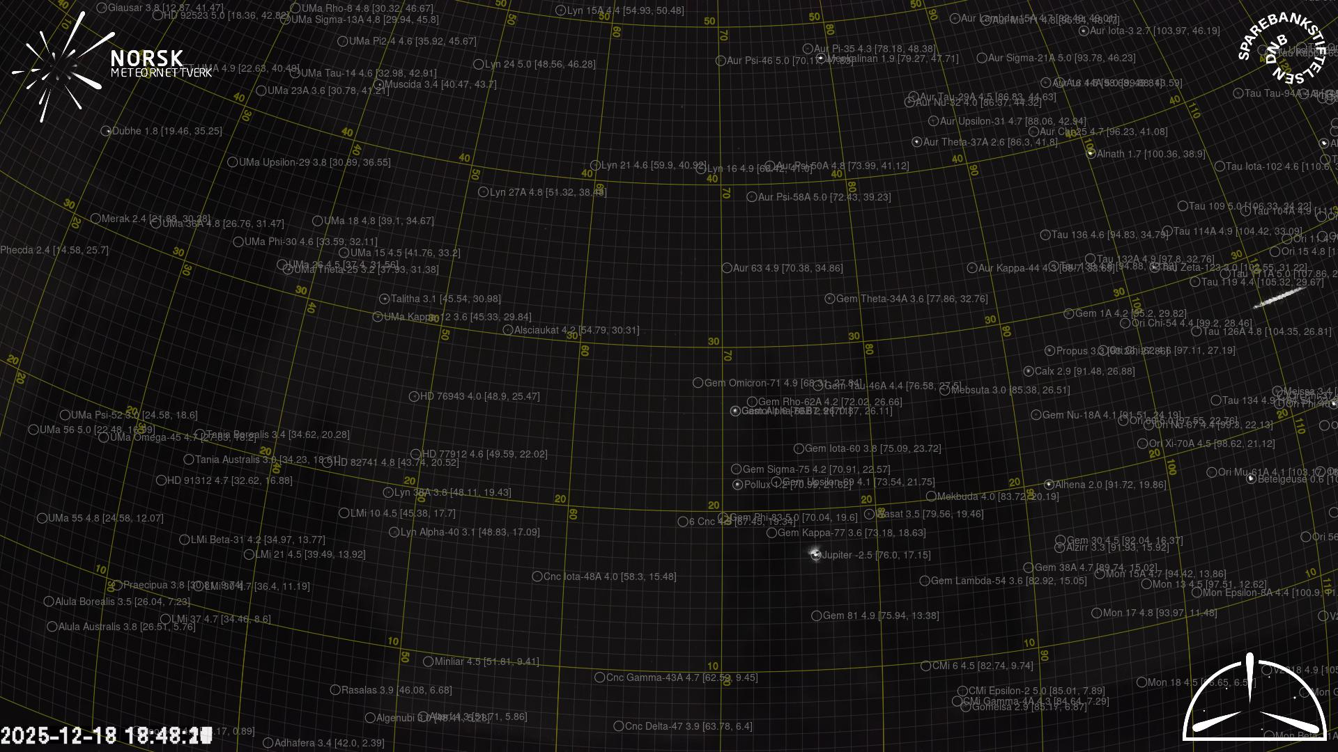1338x752 pixels.
Task: Select the Calx 2.9 star marker
Action: 1028,371
